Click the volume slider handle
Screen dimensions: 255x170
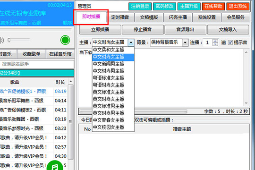pyautogui.click(x=9, y=40)
